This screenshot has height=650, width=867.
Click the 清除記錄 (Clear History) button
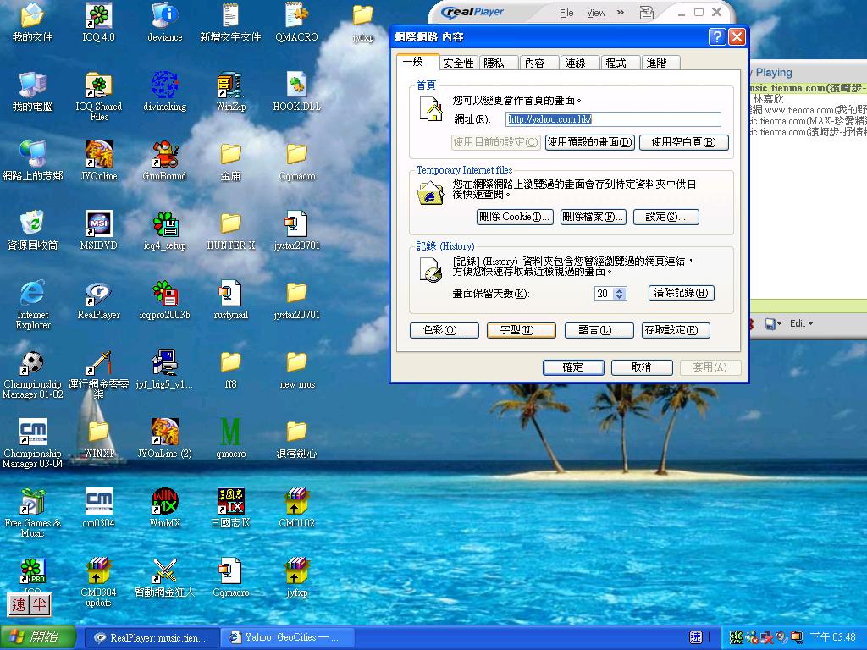point(682,293)
